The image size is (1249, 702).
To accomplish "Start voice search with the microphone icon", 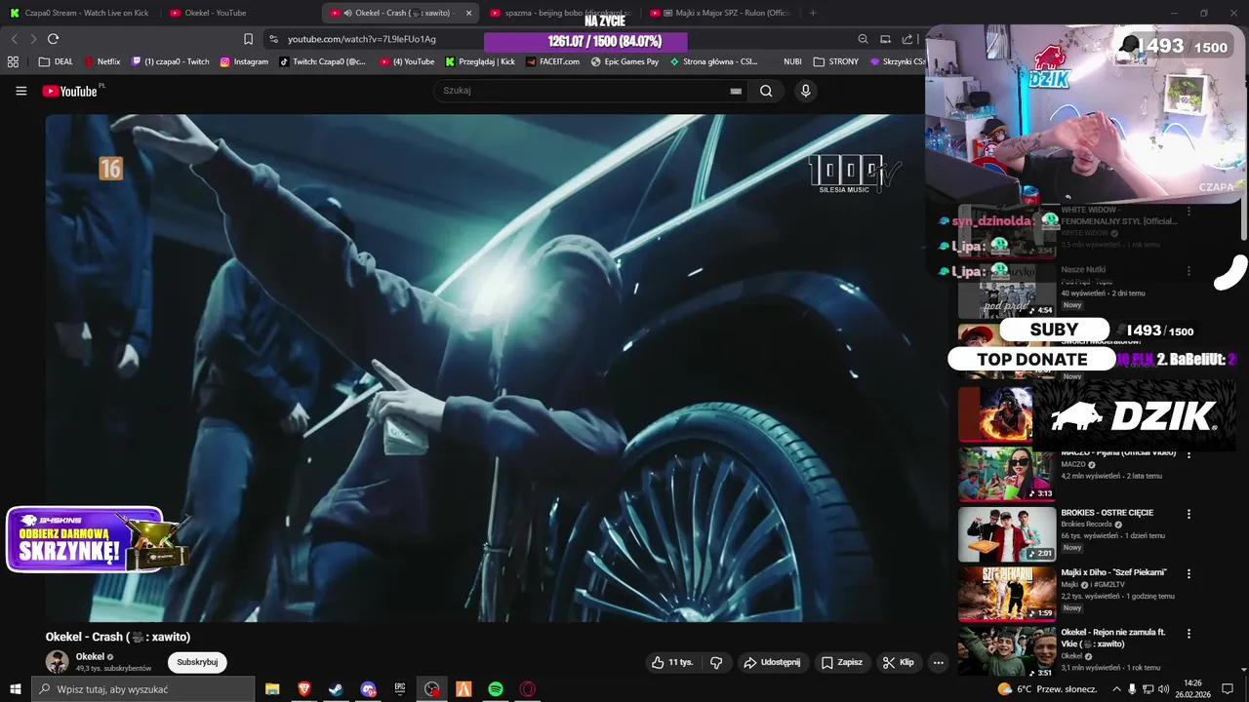I will pos(805,91).
